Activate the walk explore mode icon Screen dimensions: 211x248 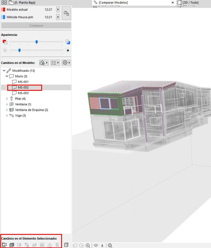point(102,245)
